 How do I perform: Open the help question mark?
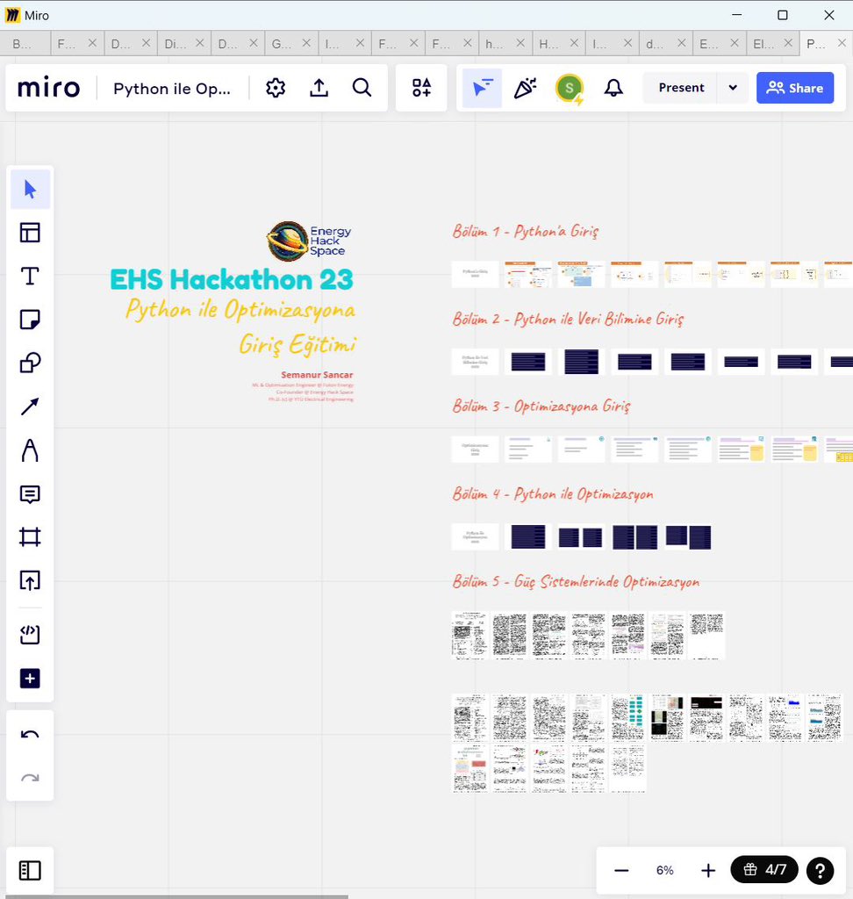point(821,870)
